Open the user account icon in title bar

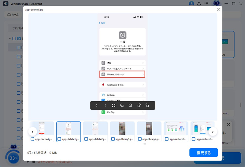pos(191,4)
